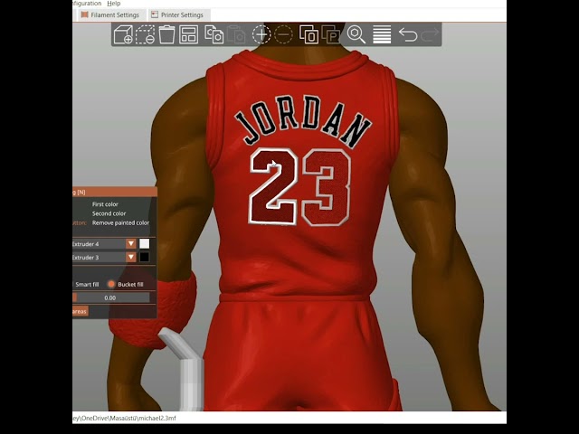Click the greyed Paste icon
The width and height of the screenshot is (579, 434).
[x=236, y=34]
